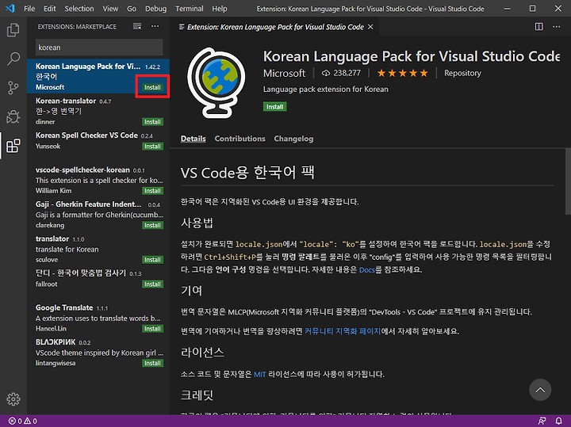Image resolution: width=571 pixels, height=427 pixels.
Task: Switch to the Contributions tab
Action: click(x=240, y=139)
